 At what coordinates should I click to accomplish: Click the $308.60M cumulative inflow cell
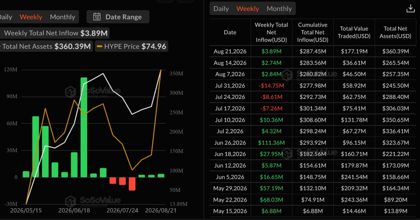(x=313, y=120)
